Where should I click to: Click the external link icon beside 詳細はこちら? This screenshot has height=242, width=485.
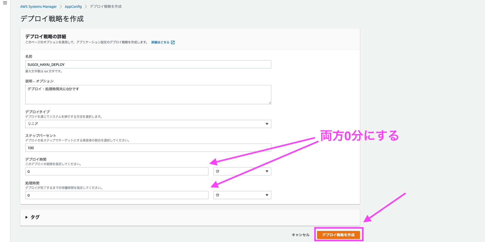coord(173,42)
